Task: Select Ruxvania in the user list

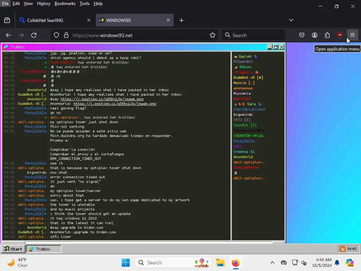Action: (242, 93)
